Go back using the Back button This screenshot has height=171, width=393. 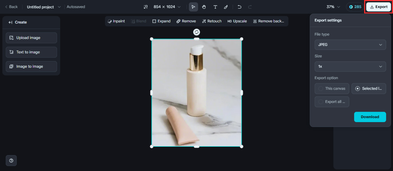pyautogui.click(x=11, y=7)
